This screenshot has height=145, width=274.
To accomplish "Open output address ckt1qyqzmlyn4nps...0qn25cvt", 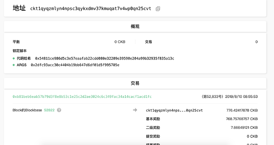I will [x=174, y=110].
